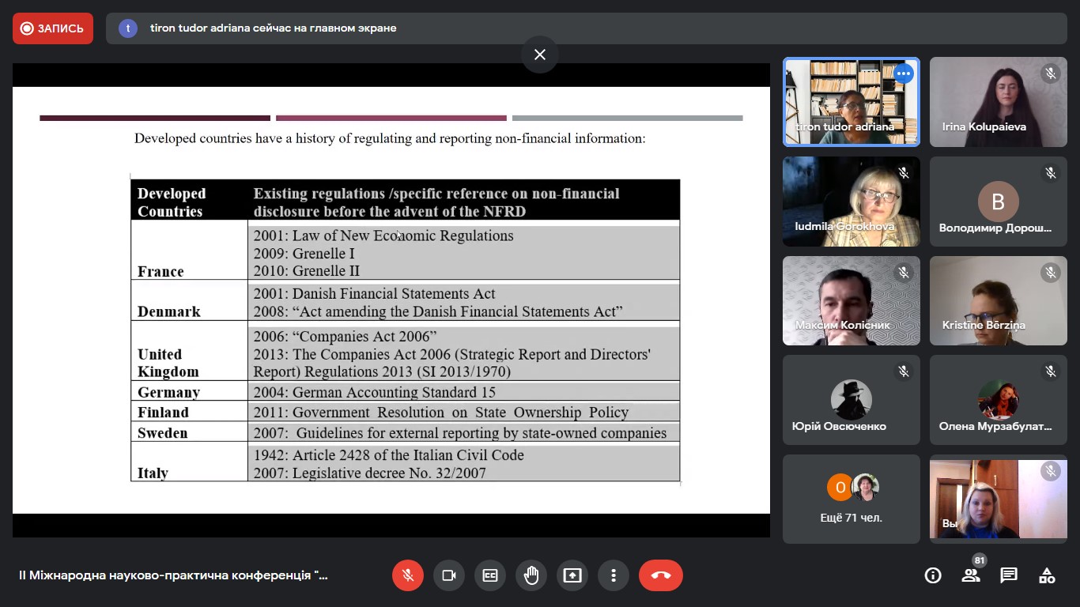Open options on tiron tudor adriana tile

(903, 74)
